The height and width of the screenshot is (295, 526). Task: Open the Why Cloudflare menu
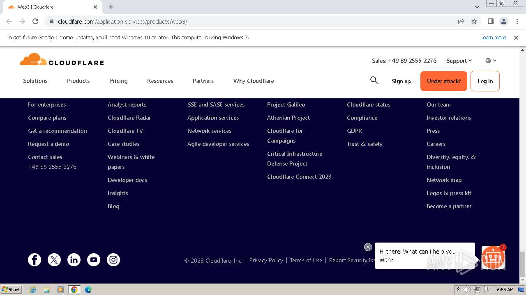(x=254, y=81)
